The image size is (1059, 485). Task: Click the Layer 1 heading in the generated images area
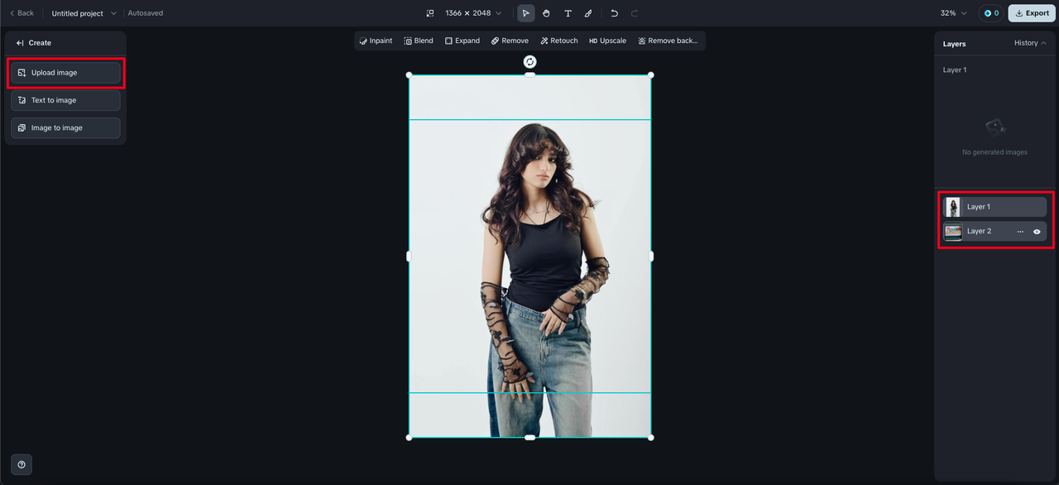(955, 70)
